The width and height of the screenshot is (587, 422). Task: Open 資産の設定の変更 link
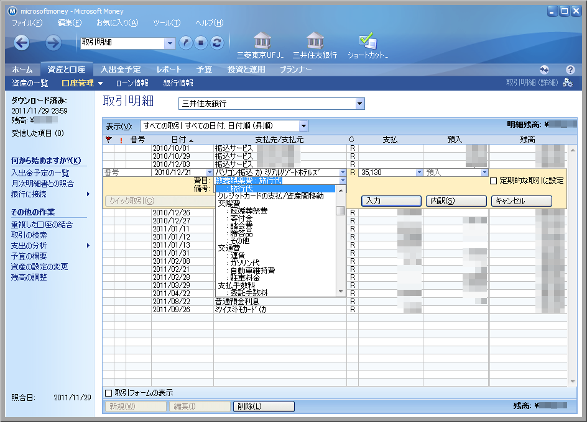pyautogui.click(x=39, y=266)
